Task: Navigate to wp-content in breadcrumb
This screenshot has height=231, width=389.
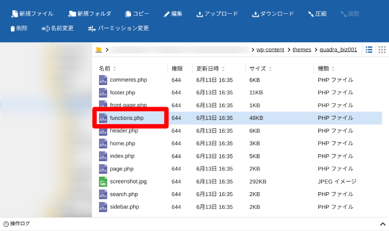Action: tap(270, 50)
